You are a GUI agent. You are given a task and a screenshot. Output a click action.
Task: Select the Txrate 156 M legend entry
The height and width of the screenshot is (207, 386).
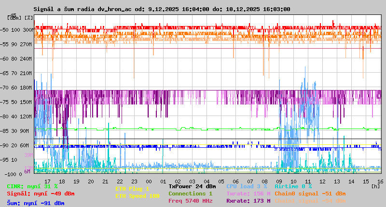coord(248,194)
